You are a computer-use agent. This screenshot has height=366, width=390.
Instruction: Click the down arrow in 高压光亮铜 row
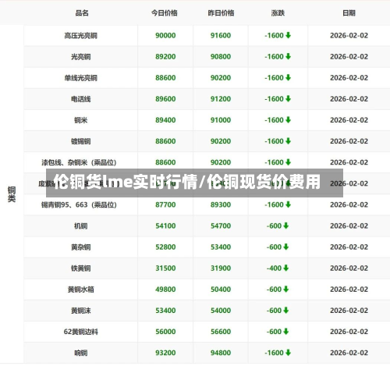coord(288,35)
